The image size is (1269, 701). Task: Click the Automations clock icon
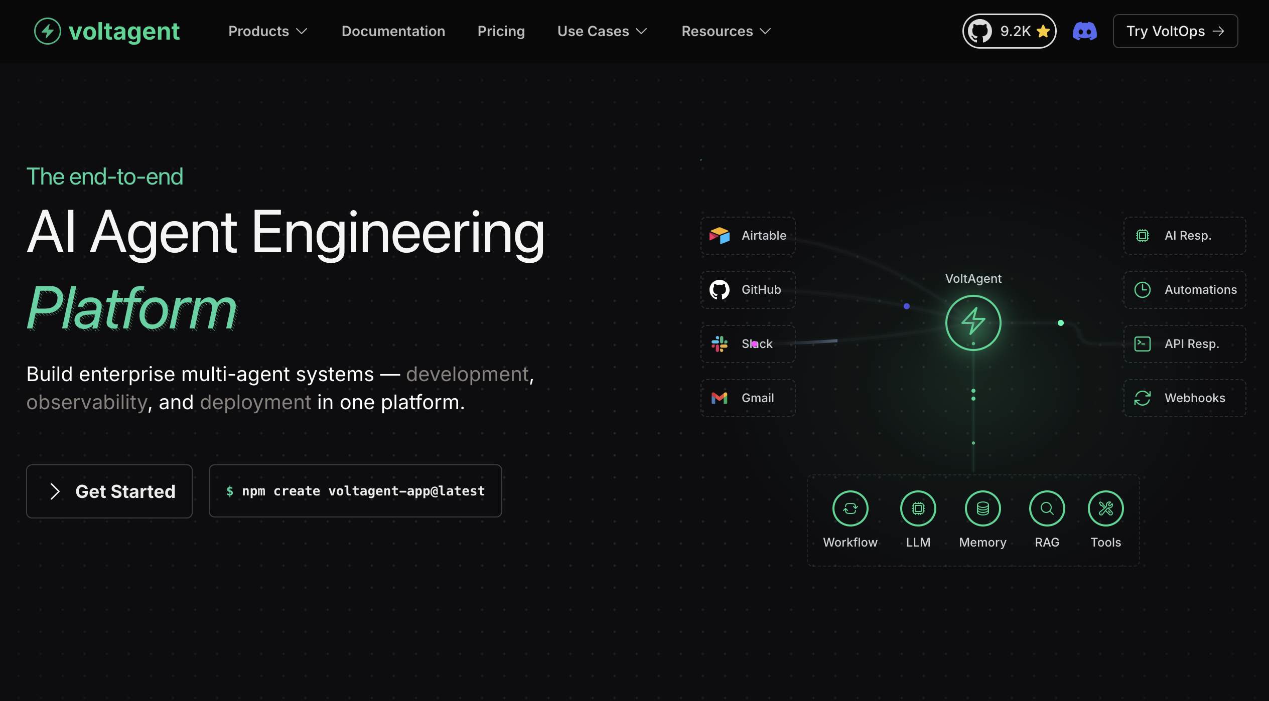1143,289
